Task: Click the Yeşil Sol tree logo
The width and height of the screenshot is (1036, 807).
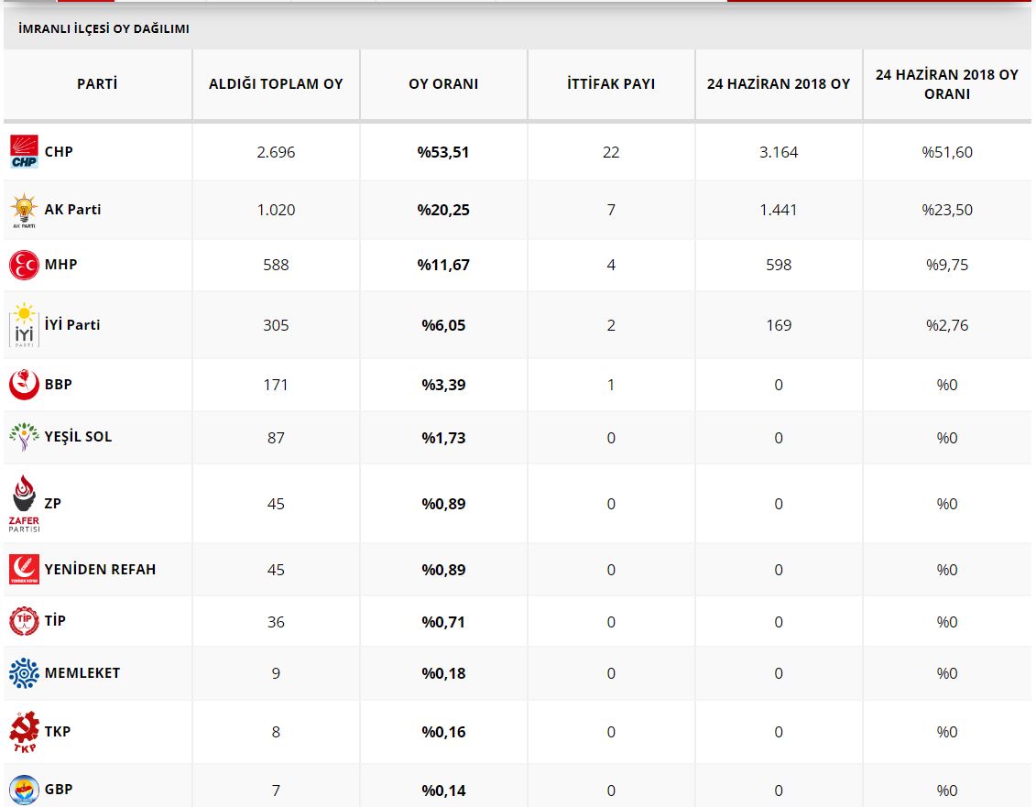Action: pyautogui.click(x=24, y=437)
